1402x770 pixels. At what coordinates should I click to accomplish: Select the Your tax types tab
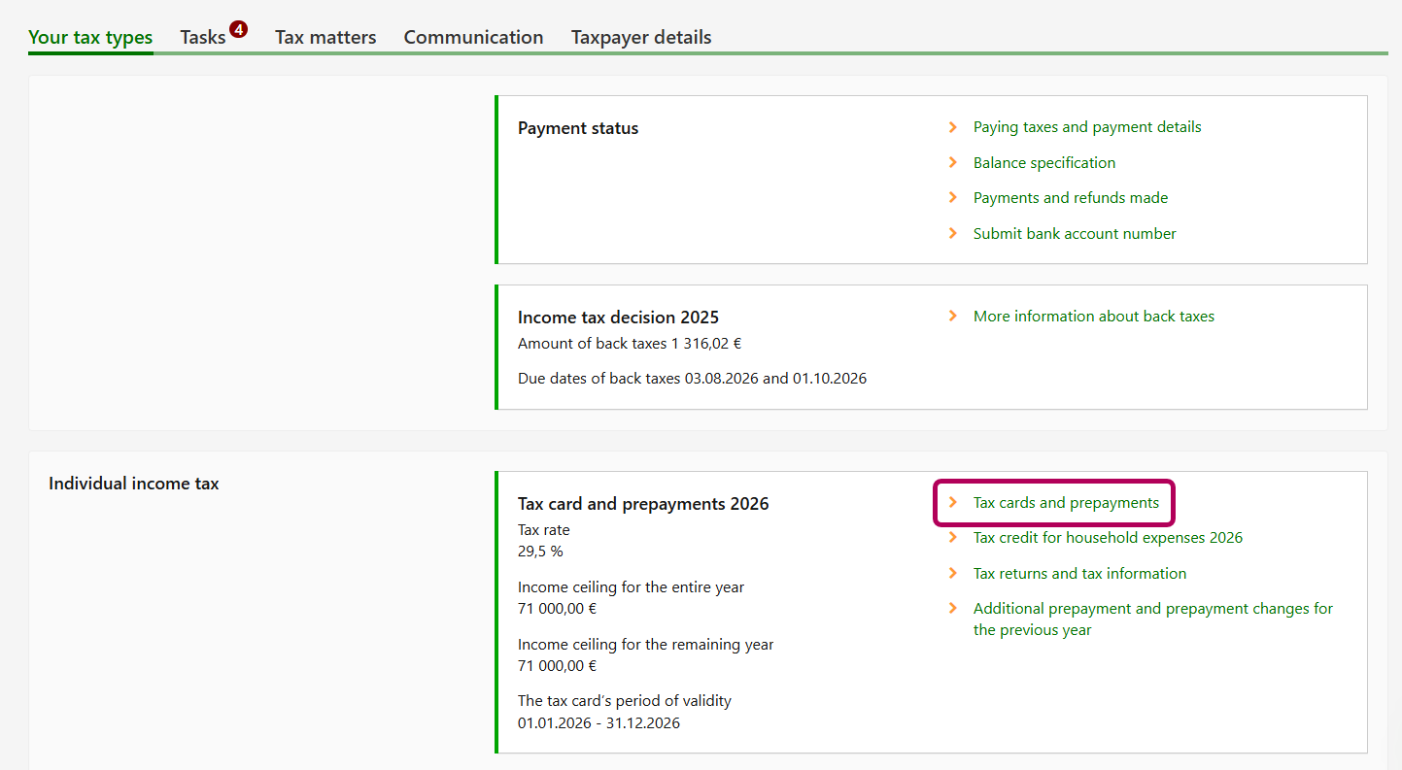coord(90,37)
